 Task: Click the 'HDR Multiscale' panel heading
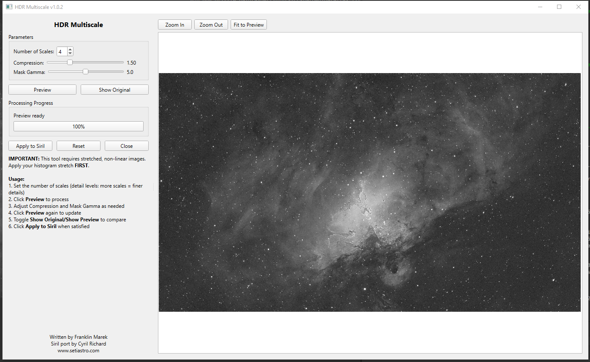(79, 24)
